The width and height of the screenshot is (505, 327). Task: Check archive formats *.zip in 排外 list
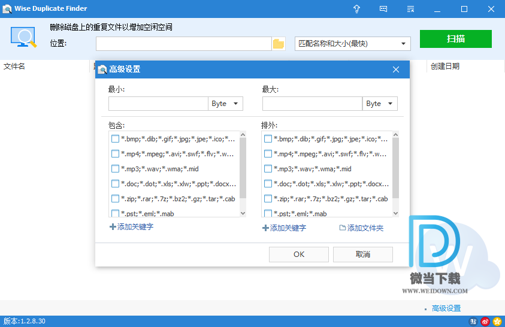268,199
